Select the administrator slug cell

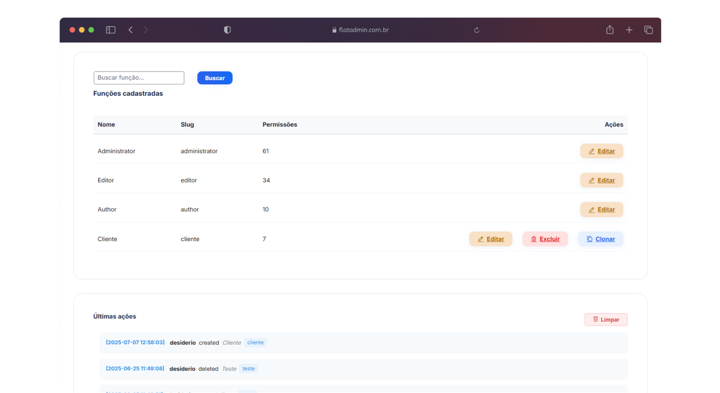coord(199,151)
